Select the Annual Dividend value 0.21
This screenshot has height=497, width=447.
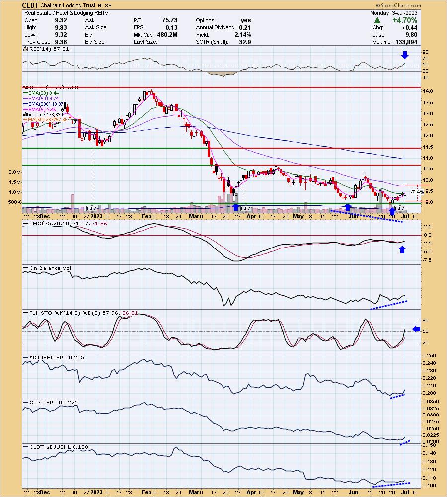(245, 27)
